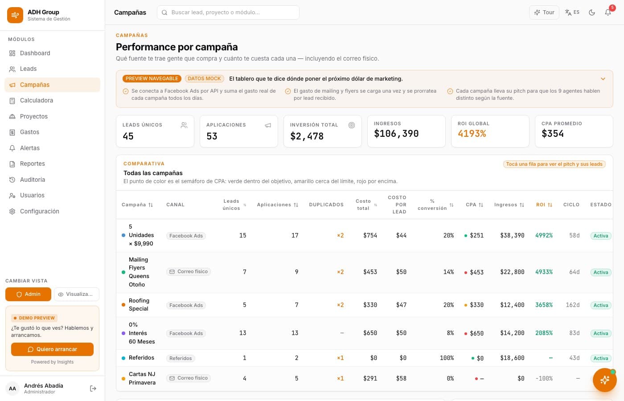Open the 0% Interés 60 Meses row
This screenshot has height=401, width=624.
[364, 333]
